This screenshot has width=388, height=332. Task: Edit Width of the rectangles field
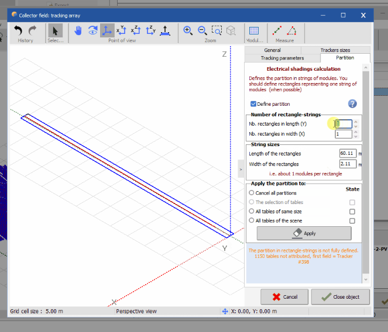click(x=348, y=164)
